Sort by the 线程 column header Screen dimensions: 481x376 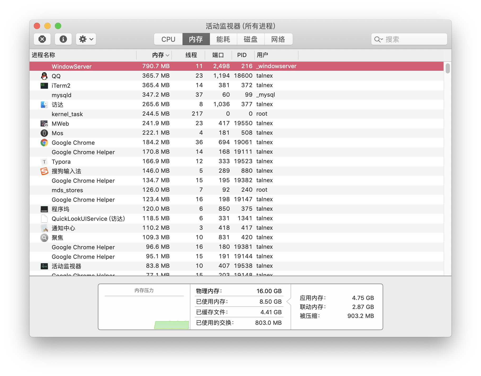[188, 55]
